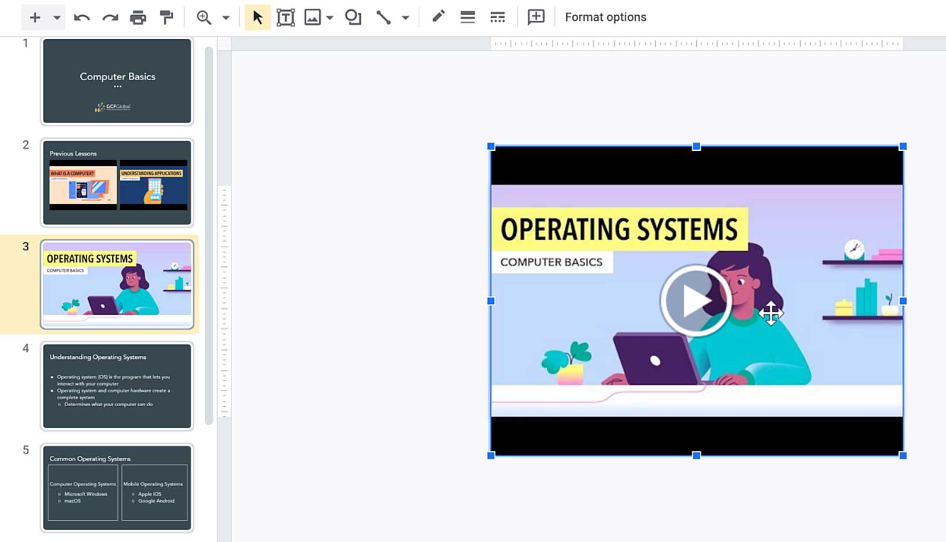946x542 pixels.
Task: Undo the last action
Action: [82, 17]
